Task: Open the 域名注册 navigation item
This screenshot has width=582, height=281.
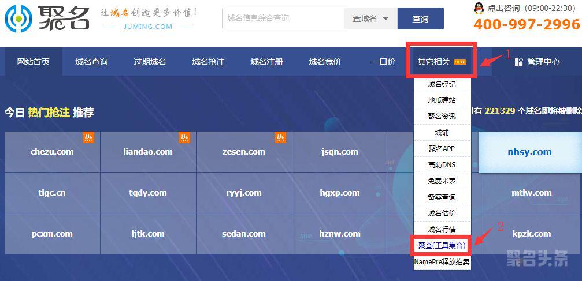Action: tap(266, 62)
